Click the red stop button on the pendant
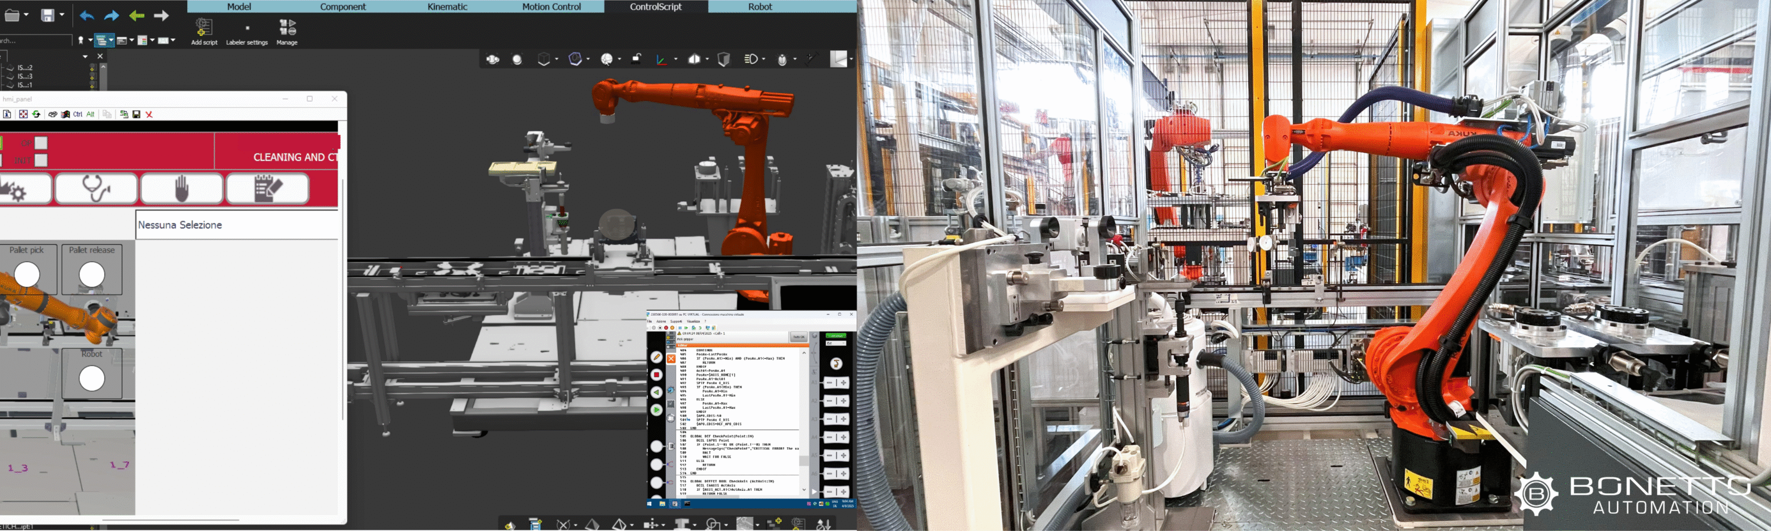1771x531 pixels. click(x=656, y=375)
